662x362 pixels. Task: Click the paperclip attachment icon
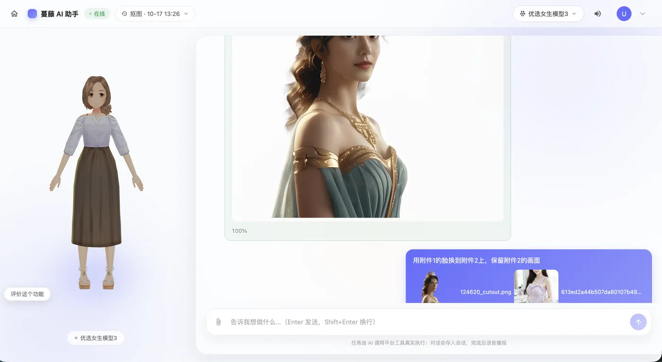[x=218, y=322]
